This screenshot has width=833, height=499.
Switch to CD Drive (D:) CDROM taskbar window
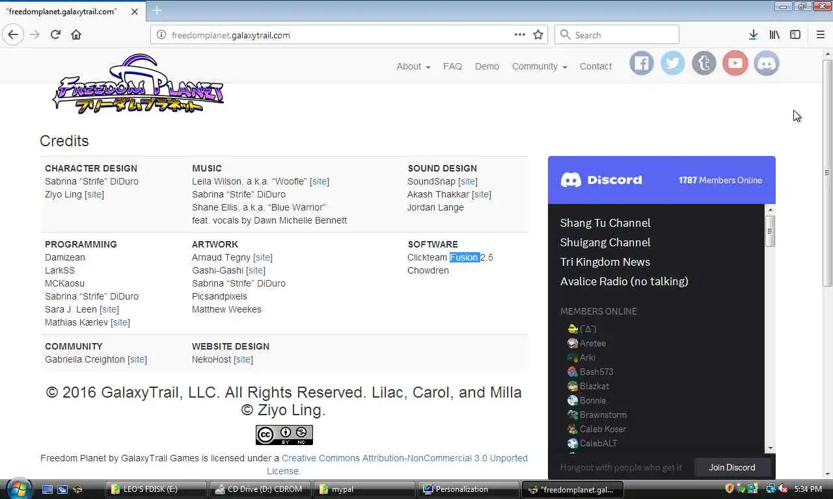[260, 489]
